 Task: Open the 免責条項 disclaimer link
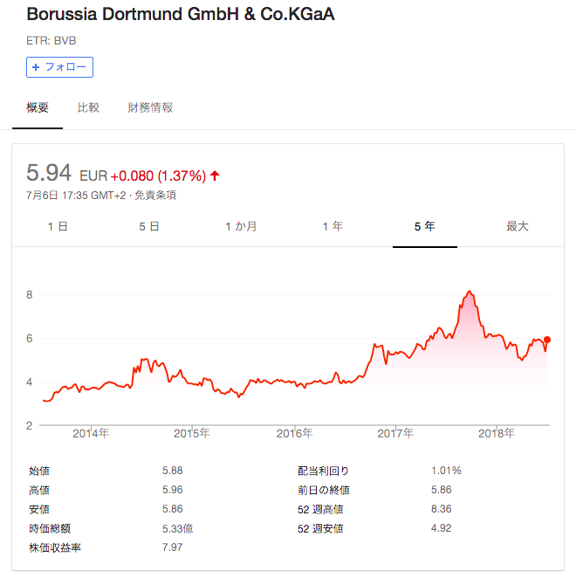[155, 196]
